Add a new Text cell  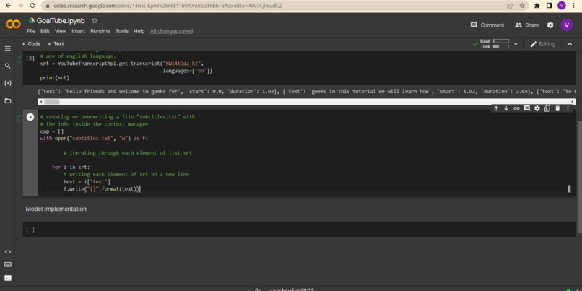coord(56,44)
